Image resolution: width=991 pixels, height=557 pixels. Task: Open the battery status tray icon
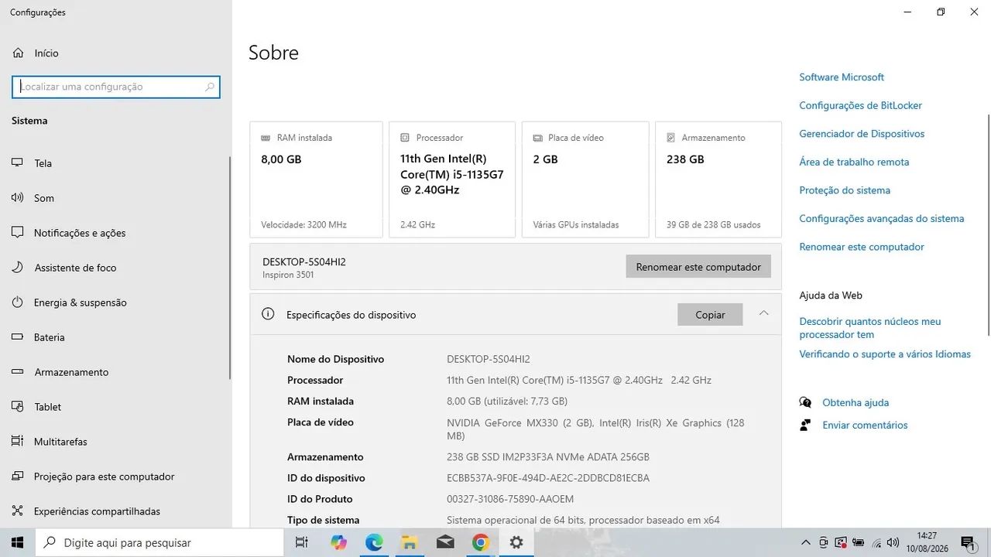pyautogui.click(x=859, y=542)
